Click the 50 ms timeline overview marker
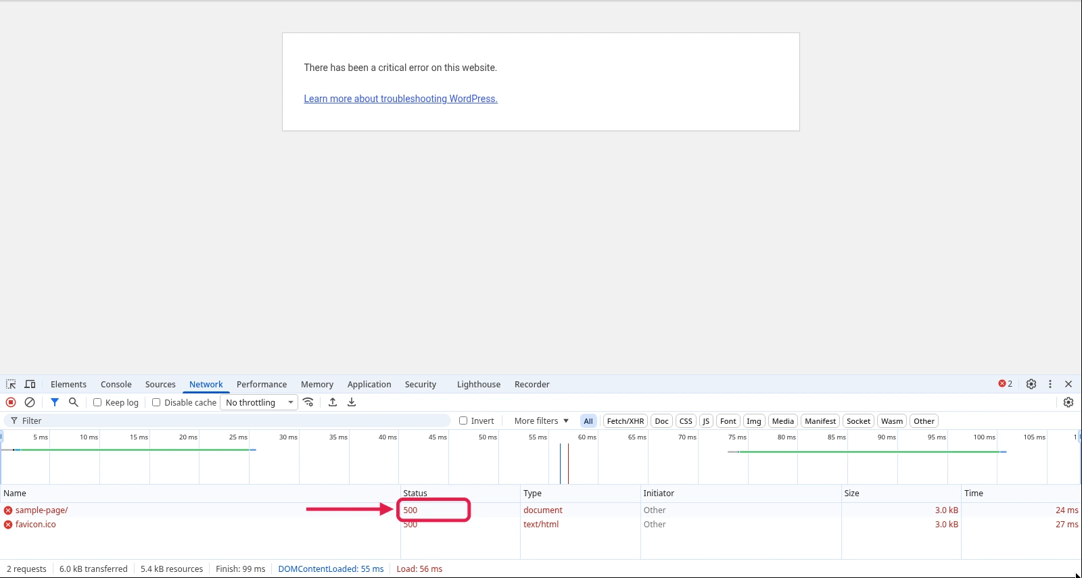 (x=488, y=437)
